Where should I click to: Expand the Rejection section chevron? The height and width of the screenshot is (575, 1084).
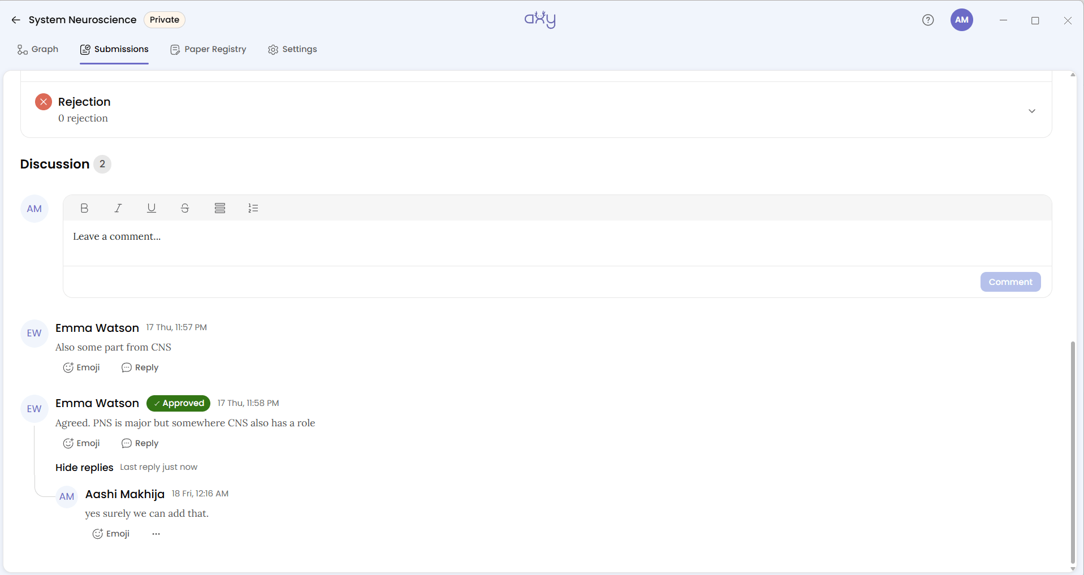(1032, 111)
